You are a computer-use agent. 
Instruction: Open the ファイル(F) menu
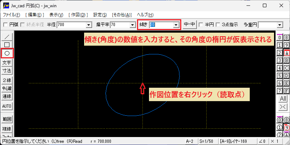[x=12, y=15]
